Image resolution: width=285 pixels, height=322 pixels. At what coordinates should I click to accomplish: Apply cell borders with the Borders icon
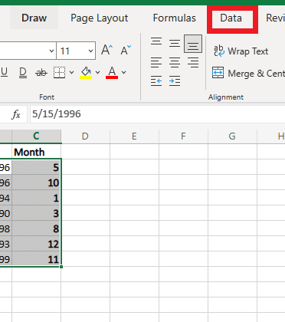tap(59, 73)
